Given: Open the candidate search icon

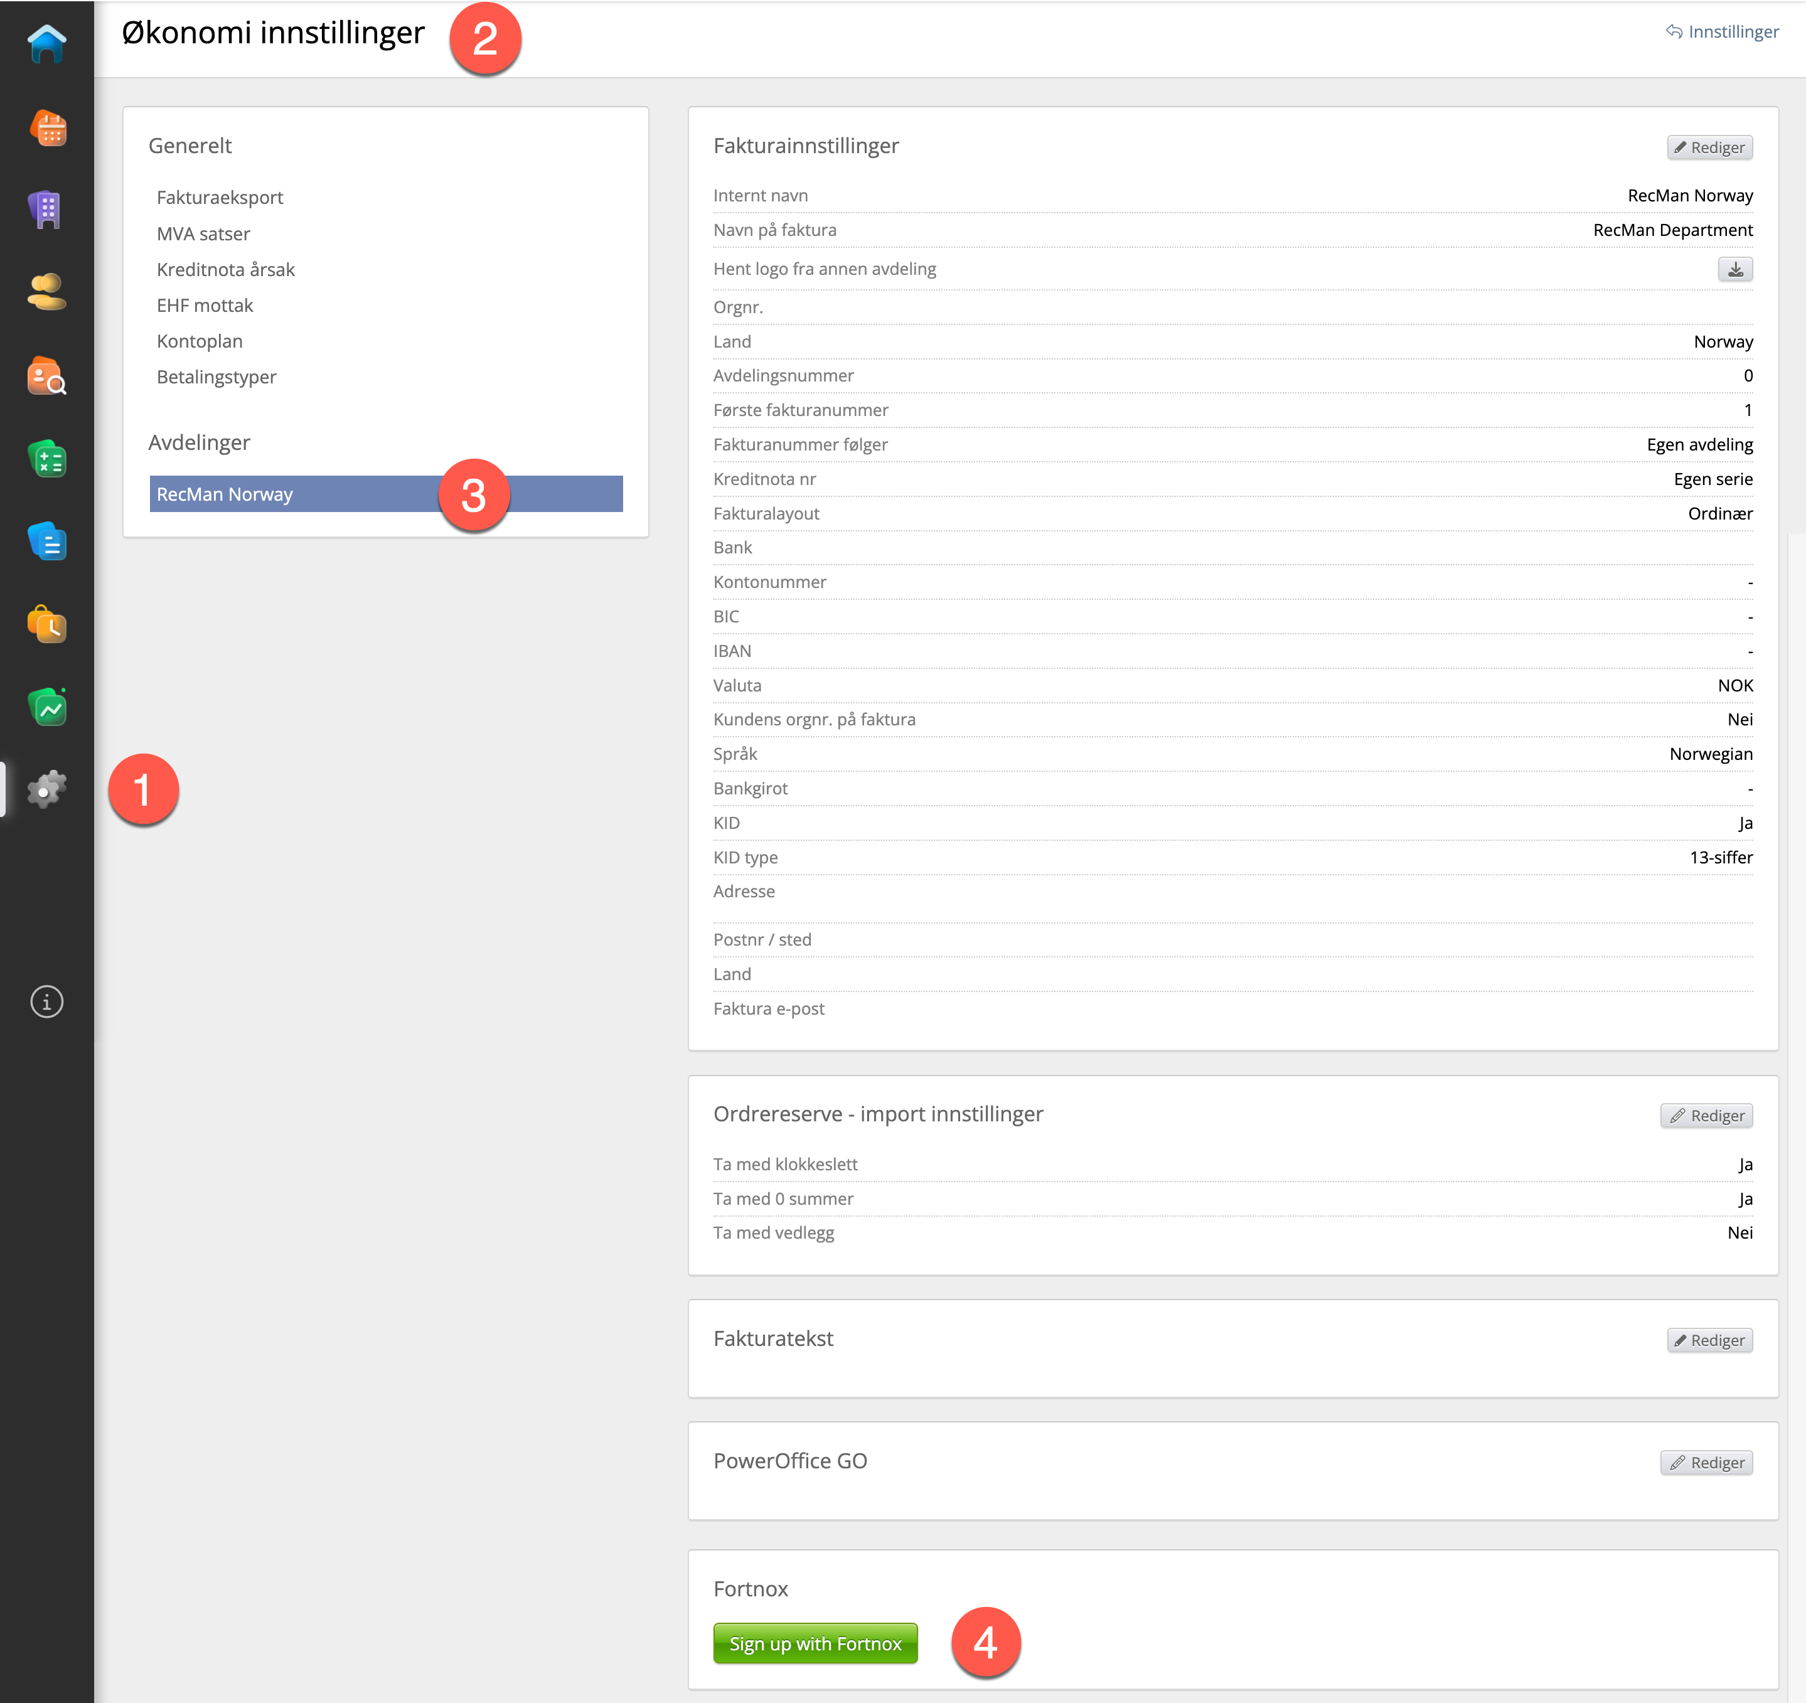Looking at the screenshot, I should pyautogui.click(x=46, y=376).
